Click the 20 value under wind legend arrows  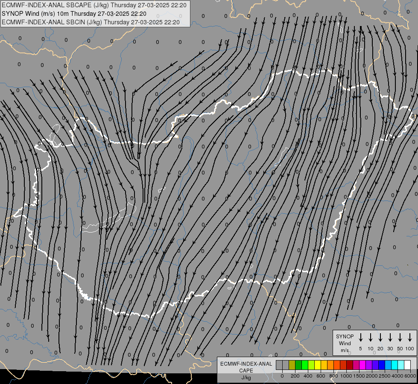(380, 349)
